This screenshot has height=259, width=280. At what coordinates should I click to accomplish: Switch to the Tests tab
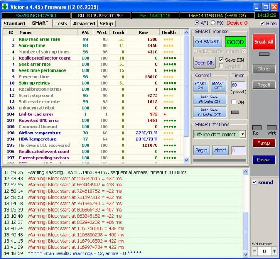coord(61,23)
